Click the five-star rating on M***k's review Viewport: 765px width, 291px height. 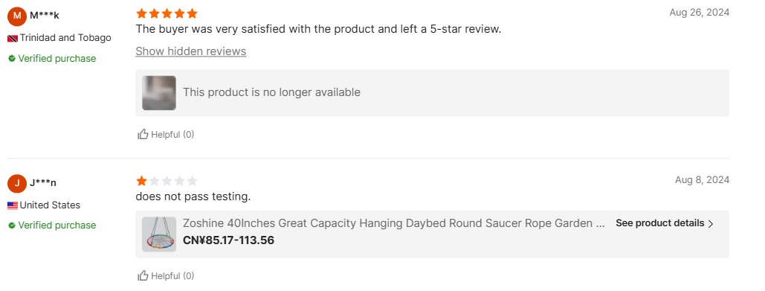point(167,13)
